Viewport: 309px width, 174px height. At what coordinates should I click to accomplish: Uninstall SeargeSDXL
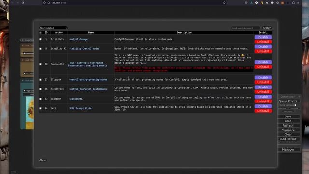(263, 101)
